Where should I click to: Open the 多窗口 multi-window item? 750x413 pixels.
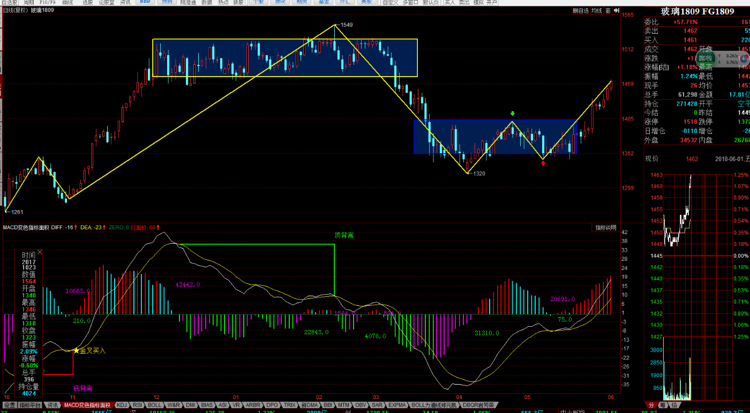pyautogui.click(x=410, y=3)
